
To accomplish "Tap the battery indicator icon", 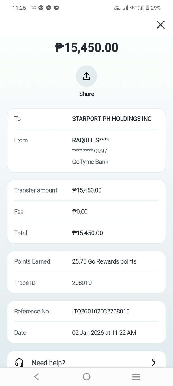I will pos(148,8).
